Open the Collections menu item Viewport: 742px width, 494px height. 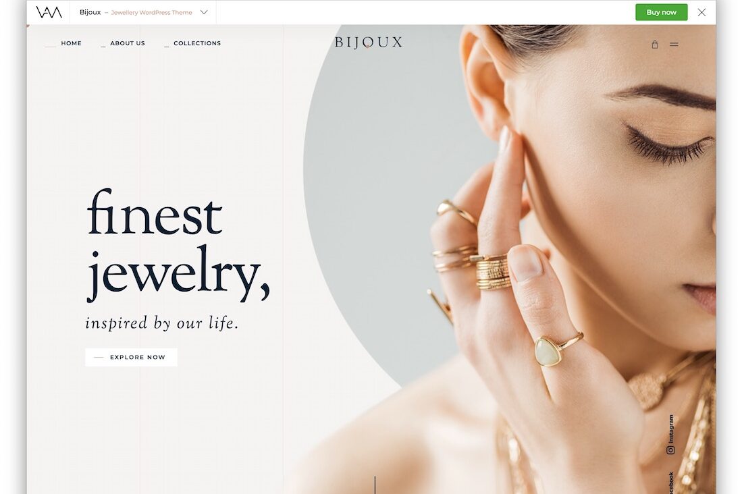(x=197, y=43)
